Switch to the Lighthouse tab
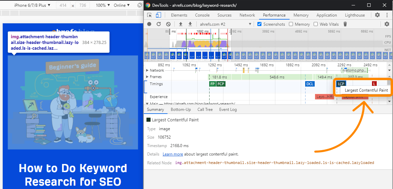This screenshot has width=393, height=189. point(355,15)
